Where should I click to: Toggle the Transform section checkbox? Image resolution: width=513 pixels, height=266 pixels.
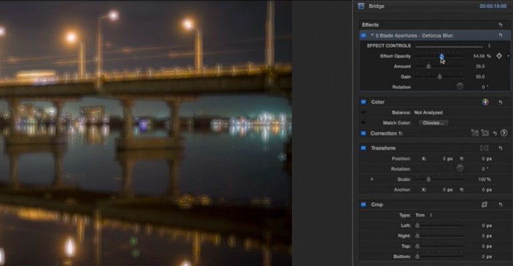(363, 148)
